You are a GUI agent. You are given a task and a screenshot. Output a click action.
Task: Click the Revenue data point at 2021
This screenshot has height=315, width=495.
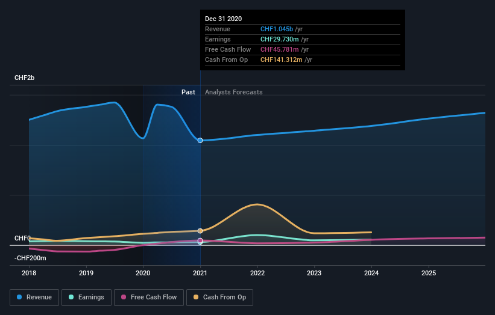click(x=200, y=140)
